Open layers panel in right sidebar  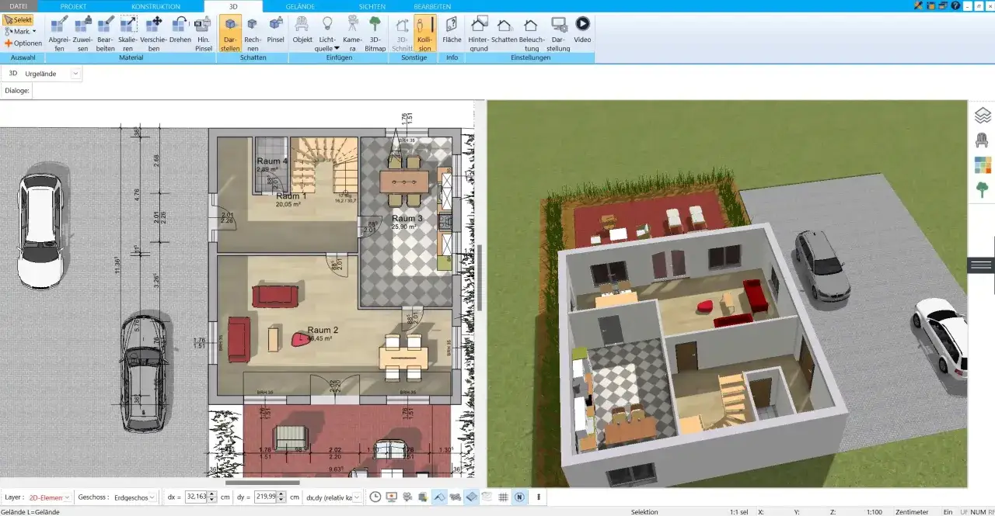click(983, 116)
